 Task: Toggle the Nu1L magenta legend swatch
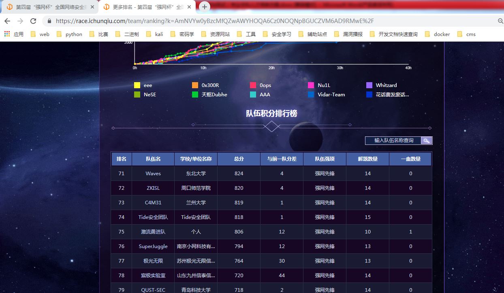[311, 85]
